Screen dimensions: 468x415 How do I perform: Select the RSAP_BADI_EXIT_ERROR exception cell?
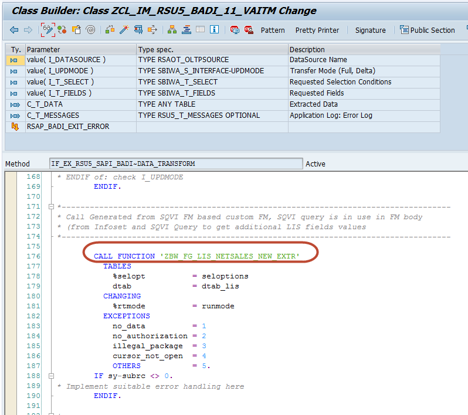80,127
